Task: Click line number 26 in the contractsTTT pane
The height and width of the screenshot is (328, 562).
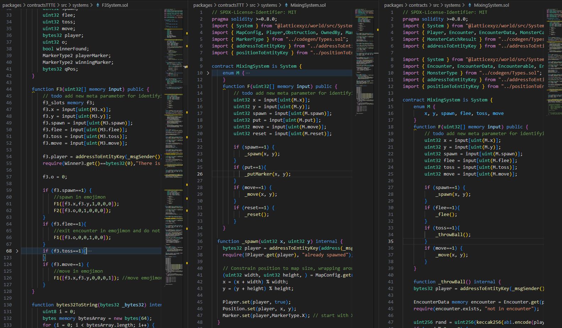Action: [200, 174]
